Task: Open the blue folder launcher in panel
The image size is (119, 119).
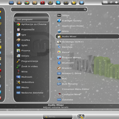Action: tap(11, 2)
